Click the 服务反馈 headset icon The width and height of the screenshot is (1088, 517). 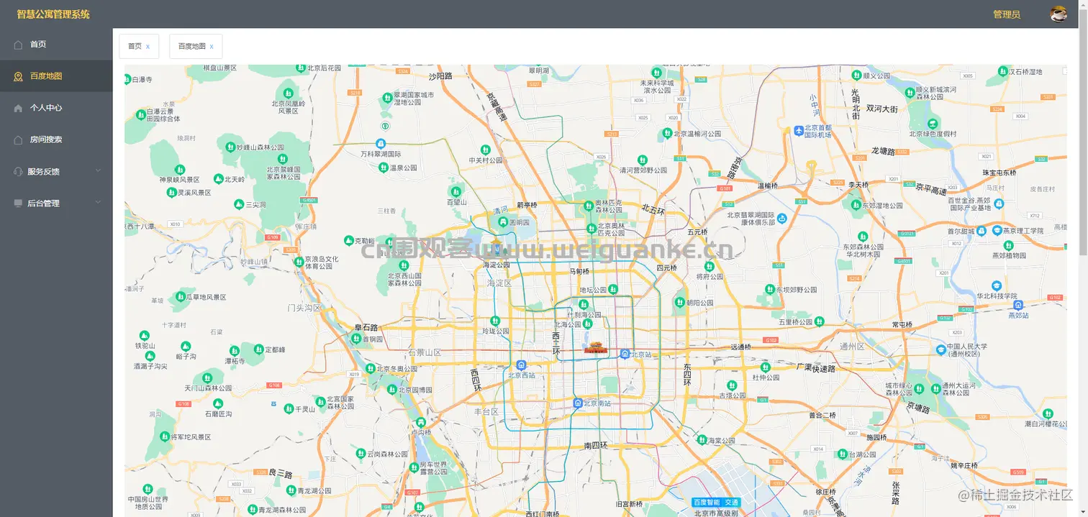[x=18, y=171]
